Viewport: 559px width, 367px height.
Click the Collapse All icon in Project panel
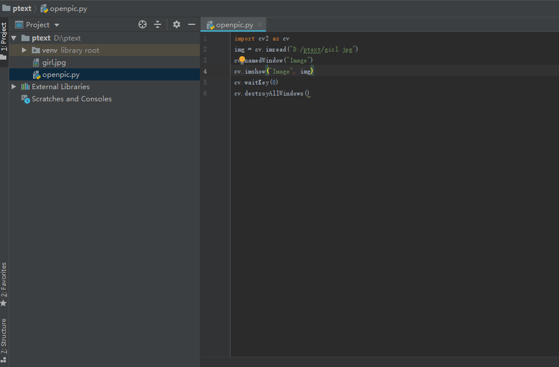[158, 24]
